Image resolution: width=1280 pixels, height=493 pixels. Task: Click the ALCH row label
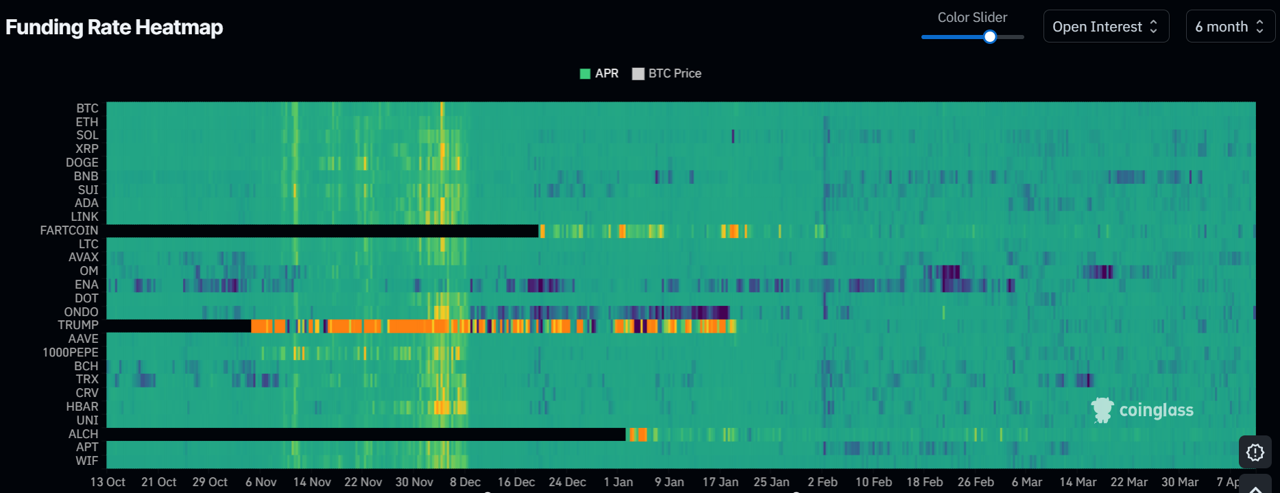pos(83,434)
